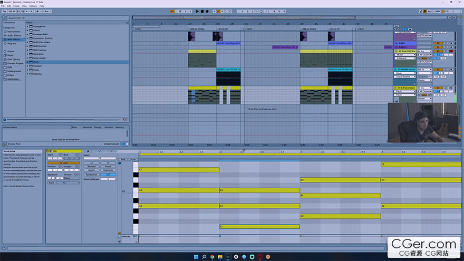Viewport: 464px width, 261px height.
Task: Expand the Arpeggiator folder
Action: (x=28, y=26)
